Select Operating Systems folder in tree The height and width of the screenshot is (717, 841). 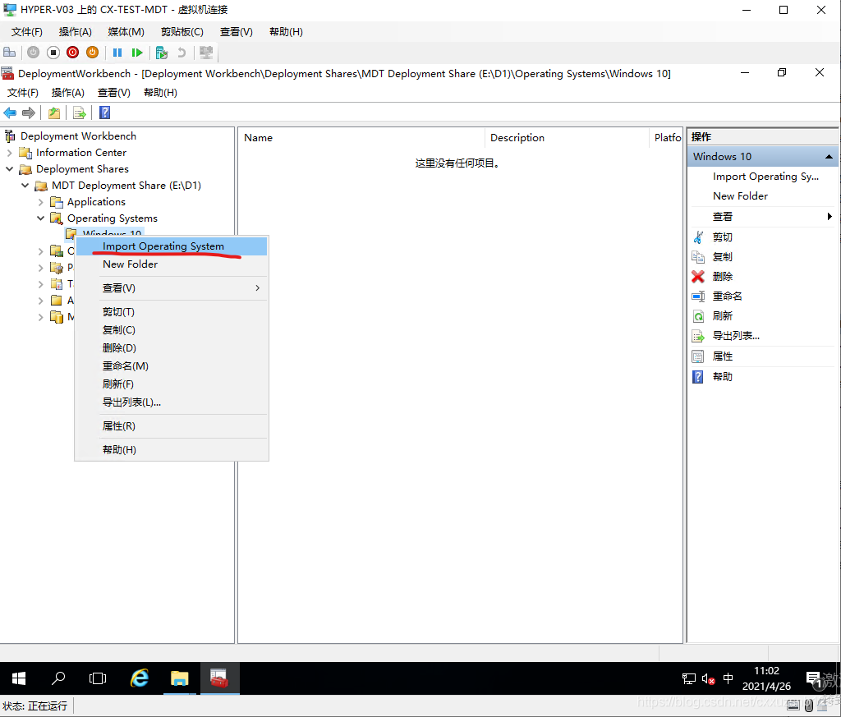point(112,218)
